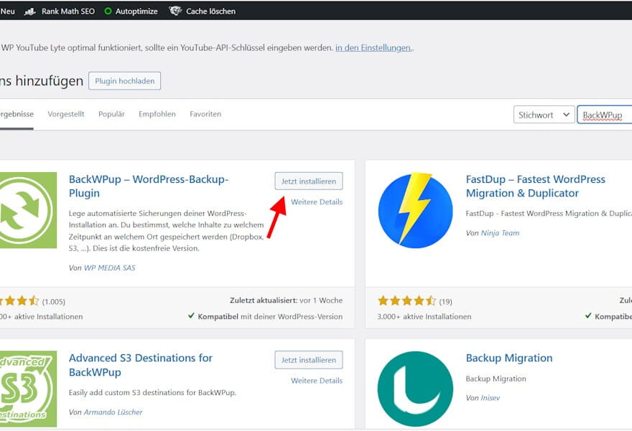Screen dimensions: 632x431
Task: Click the '3.000+ aktive Installationen' text
Action: [424, 317]
